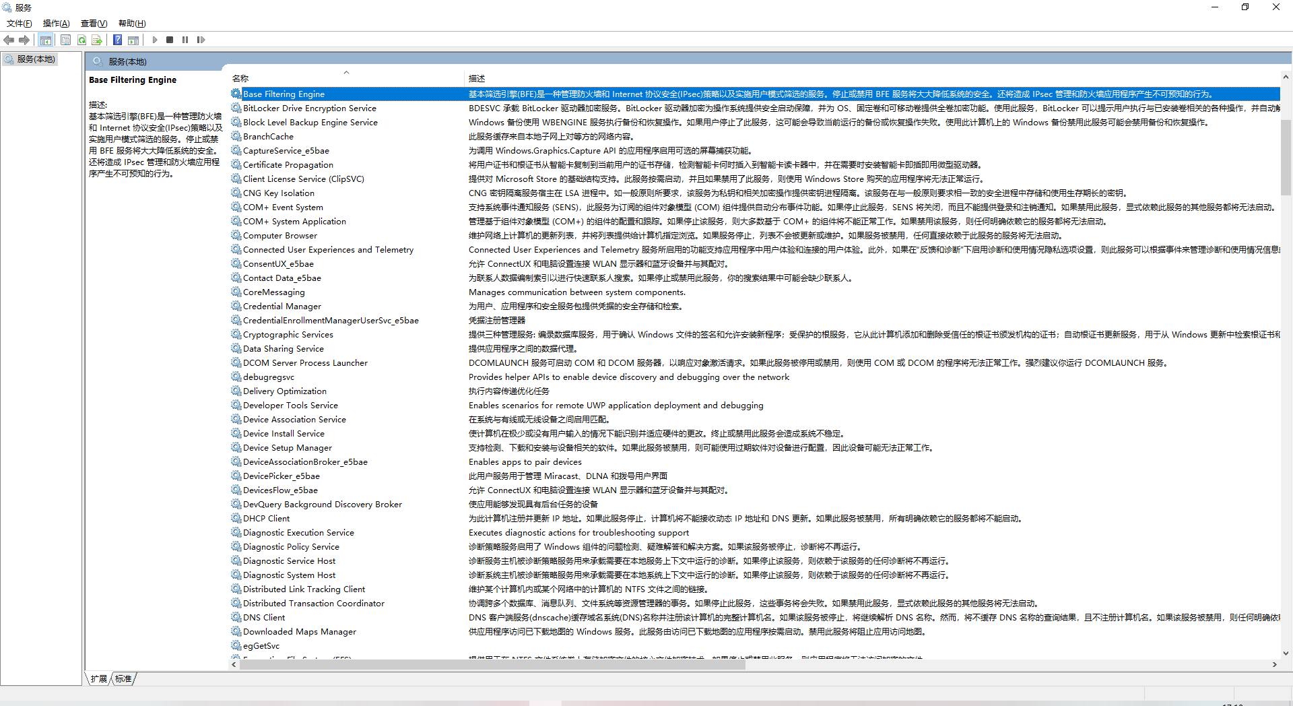Switch to the 扩展 tab at the bottom

click(x=99, y=679)
